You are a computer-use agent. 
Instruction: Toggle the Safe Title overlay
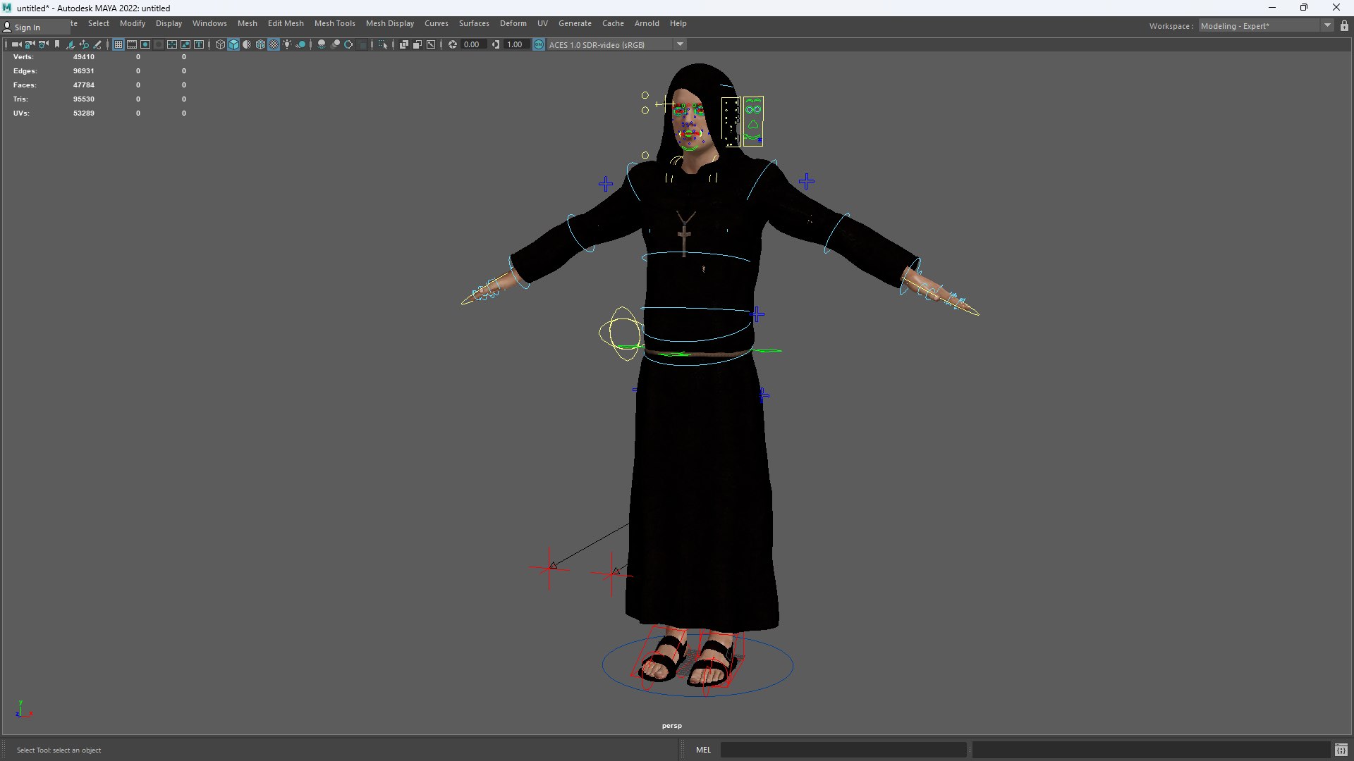pos(199,44)
